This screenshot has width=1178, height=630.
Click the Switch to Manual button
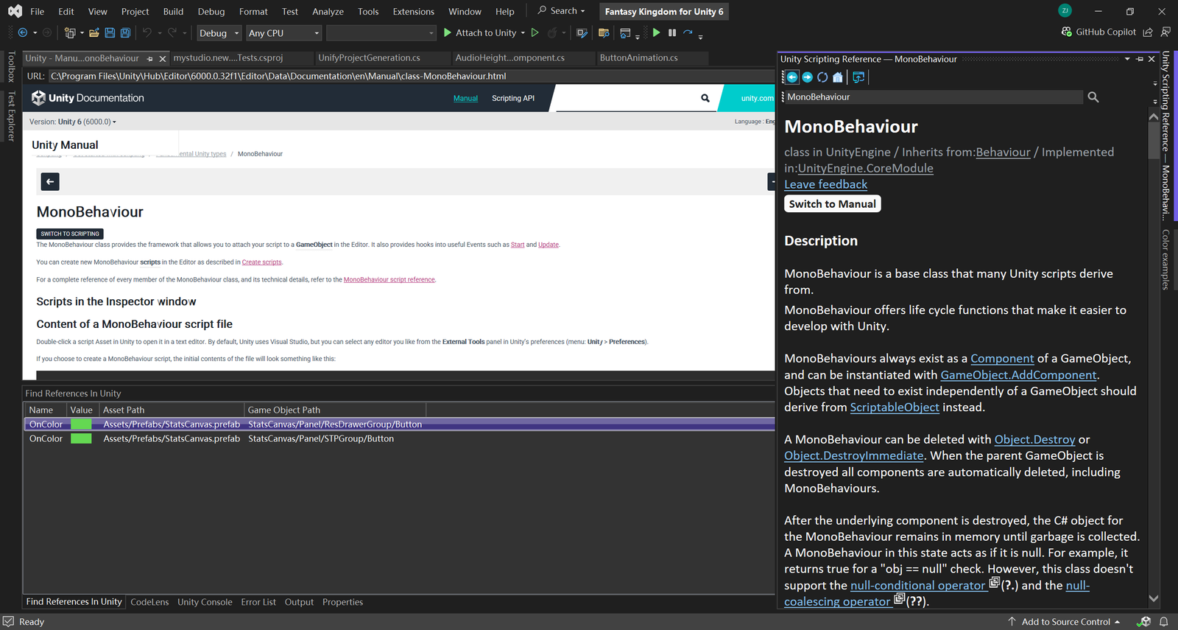click(x=832, y=204)
